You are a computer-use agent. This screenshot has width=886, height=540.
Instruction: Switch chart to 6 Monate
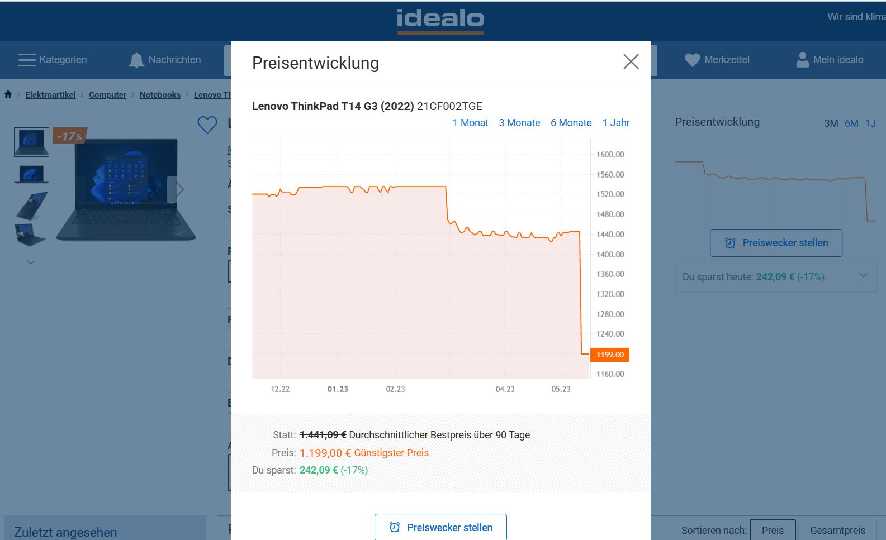pos(571,123)
